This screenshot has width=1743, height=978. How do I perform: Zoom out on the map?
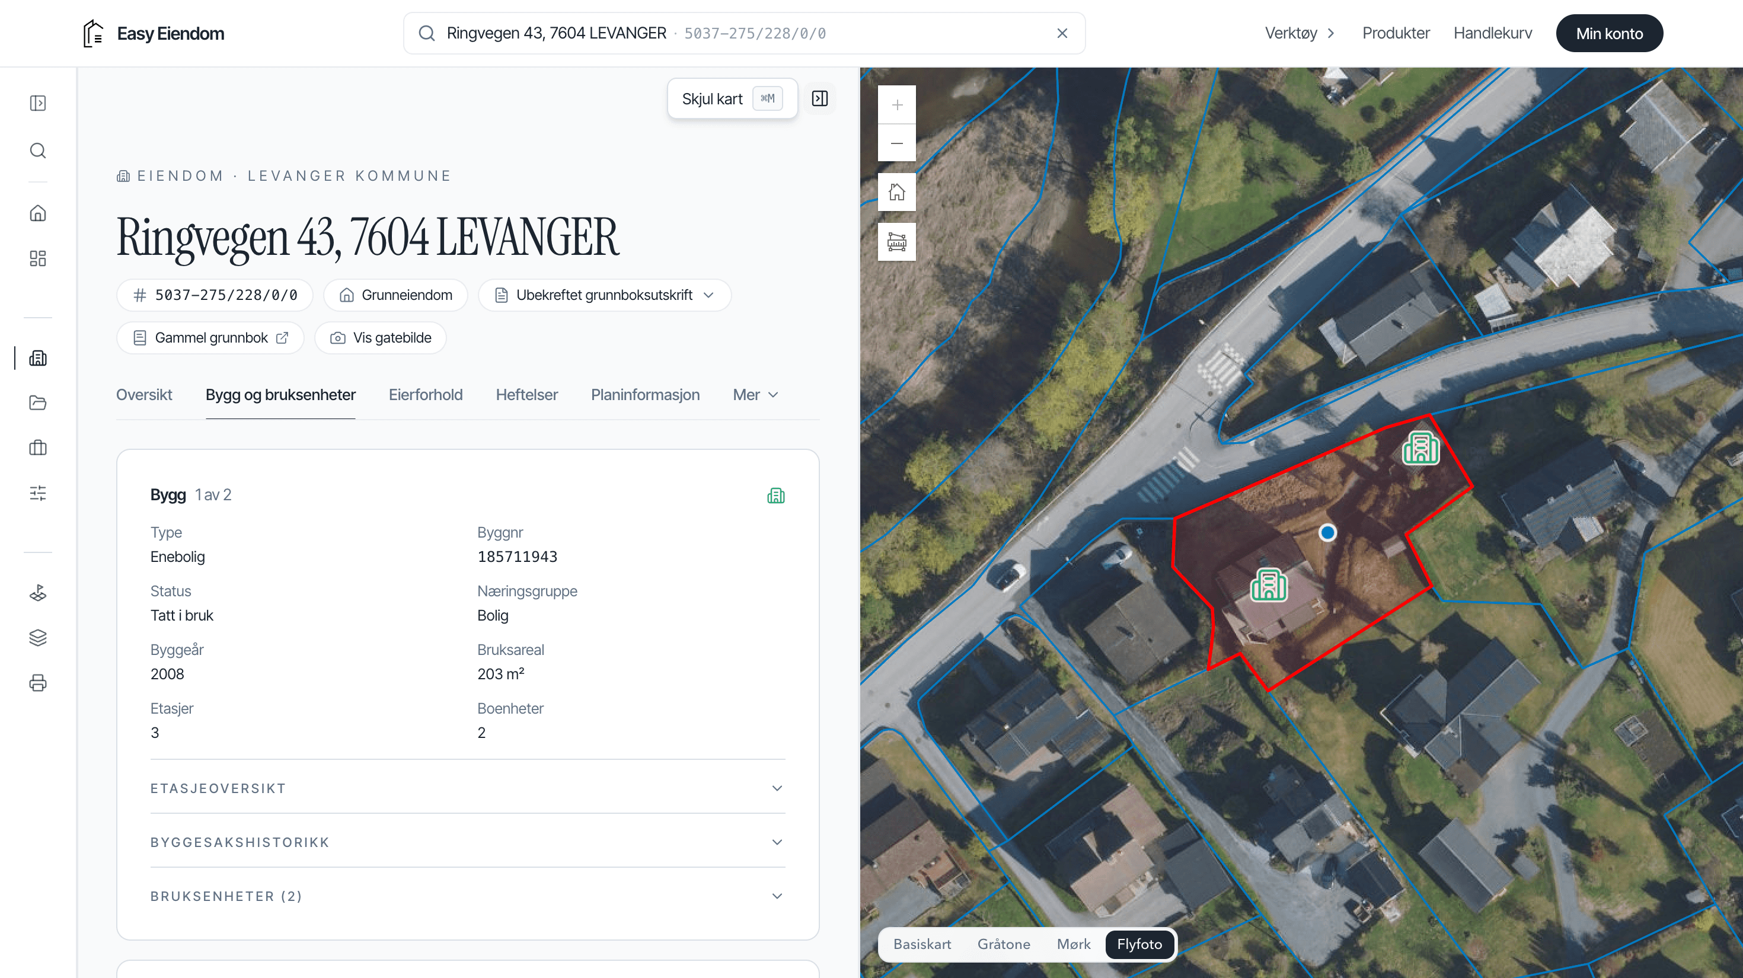[896, 143]
